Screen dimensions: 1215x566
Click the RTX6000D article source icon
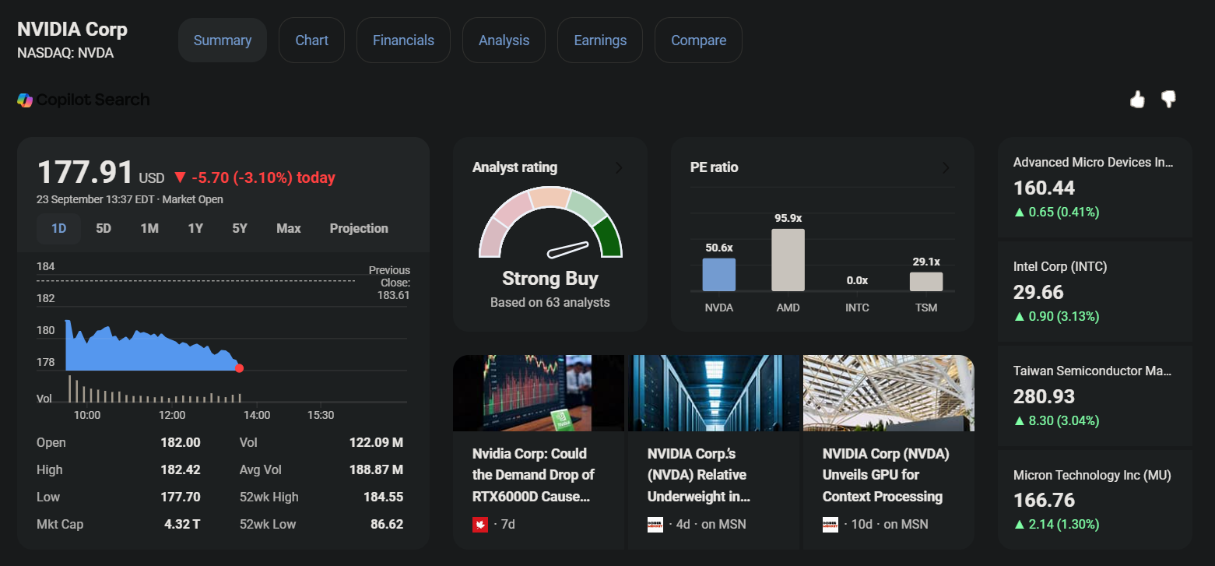(480, 525)
